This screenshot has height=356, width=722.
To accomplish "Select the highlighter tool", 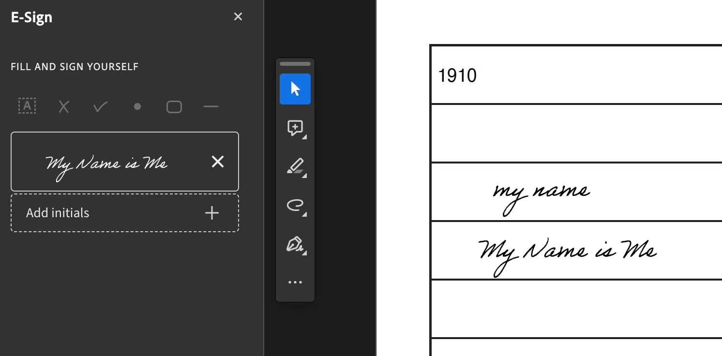I will (295, 167).
